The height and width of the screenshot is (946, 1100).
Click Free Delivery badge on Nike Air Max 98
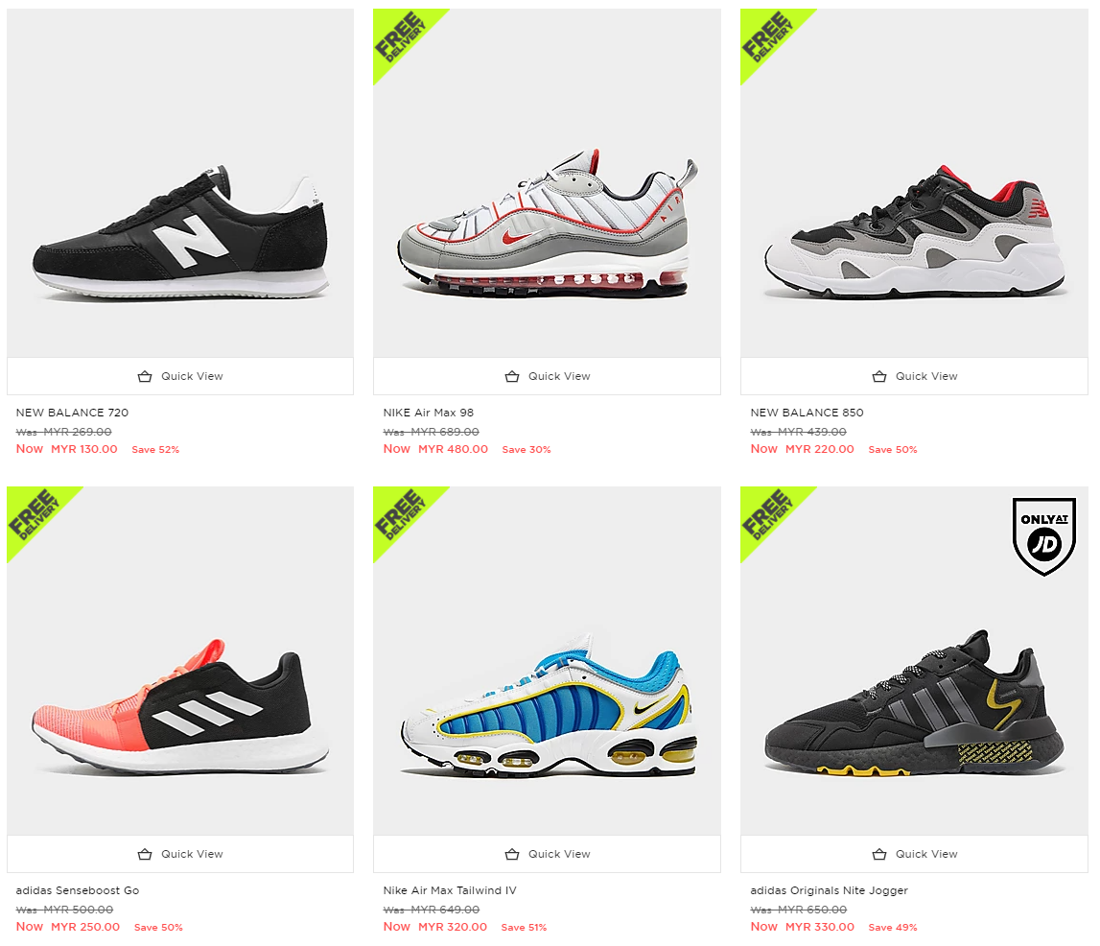pos(401,36)
